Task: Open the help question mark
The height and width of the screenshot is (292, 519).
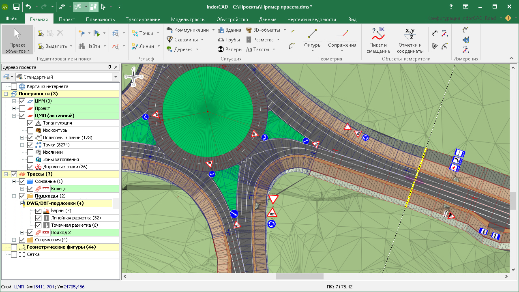Action: 451,7
